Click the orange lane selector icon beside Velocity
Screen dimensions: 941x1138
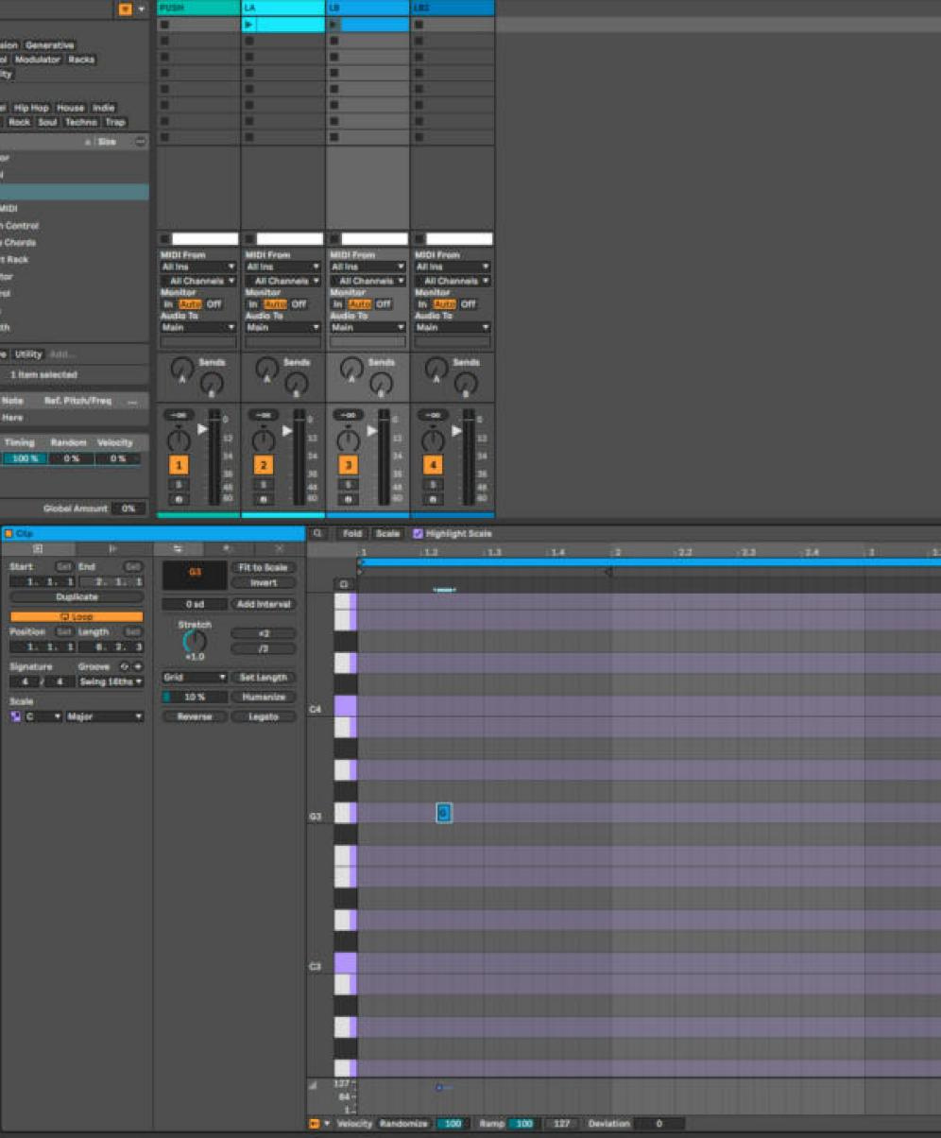314,1123
